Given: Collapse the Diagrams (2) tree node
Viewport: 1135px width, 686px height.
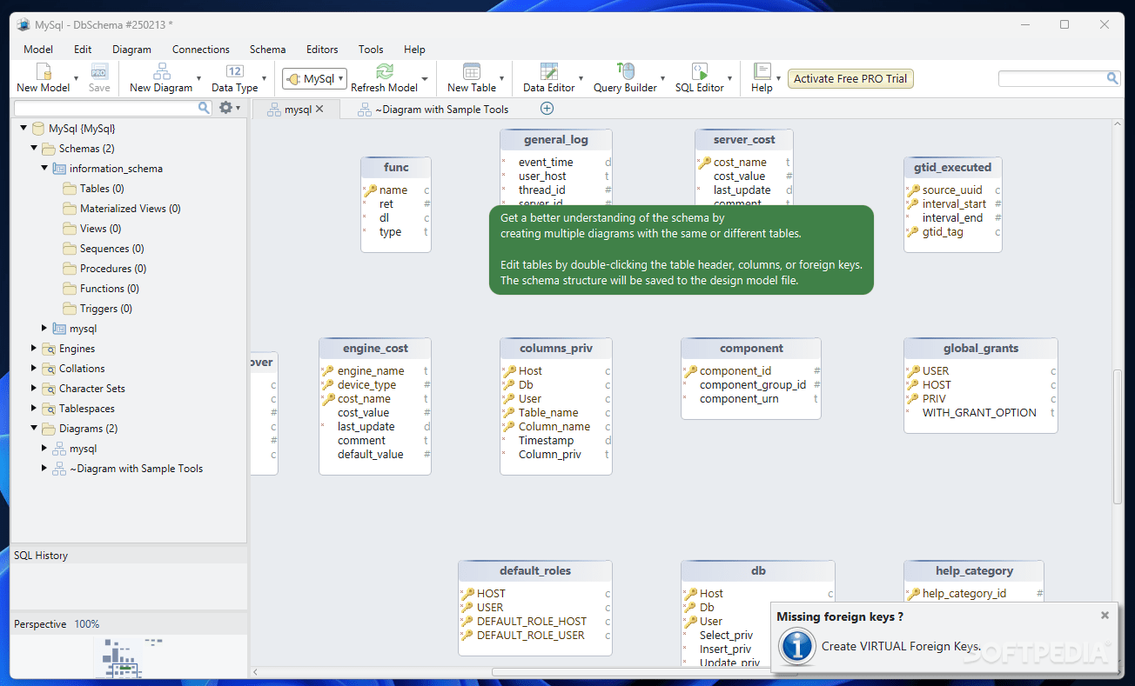Looking at the screenshot, I should click(34, 429).
